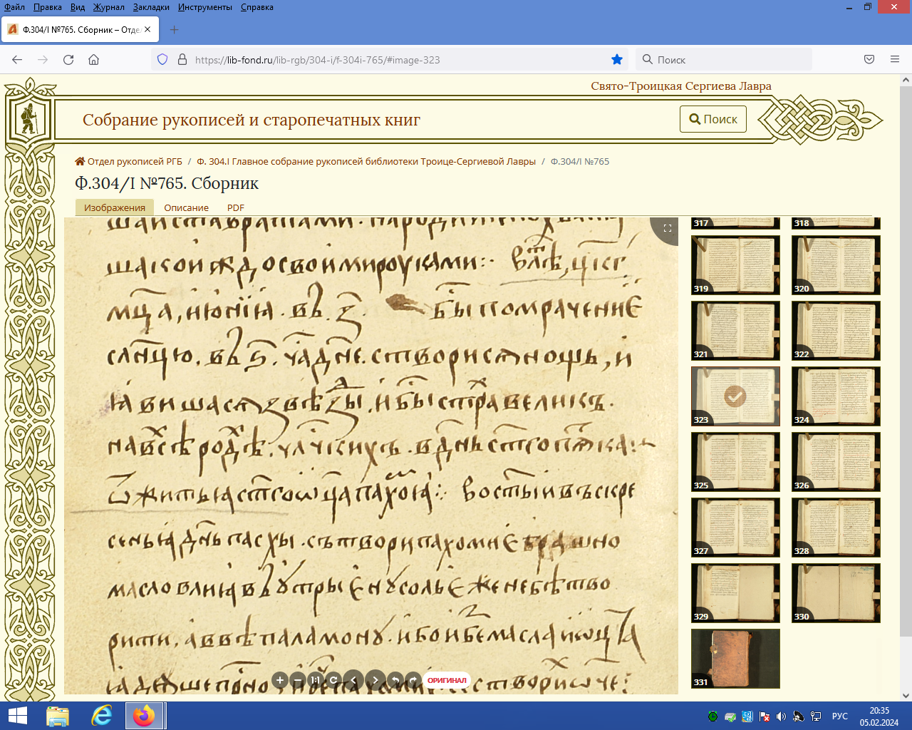The width and height of the screenshot is (912, 730).
Task: Open book cover thumbnail 331
Action: pyautogui.click(x=735, y=658)
